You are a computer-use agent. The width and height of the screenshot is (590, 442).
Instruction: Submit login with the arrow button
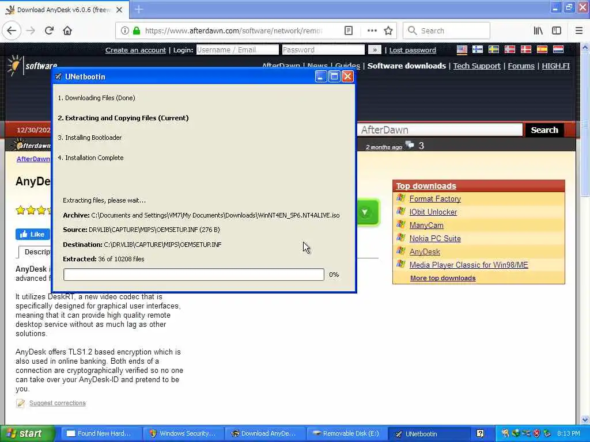(375, 49)
